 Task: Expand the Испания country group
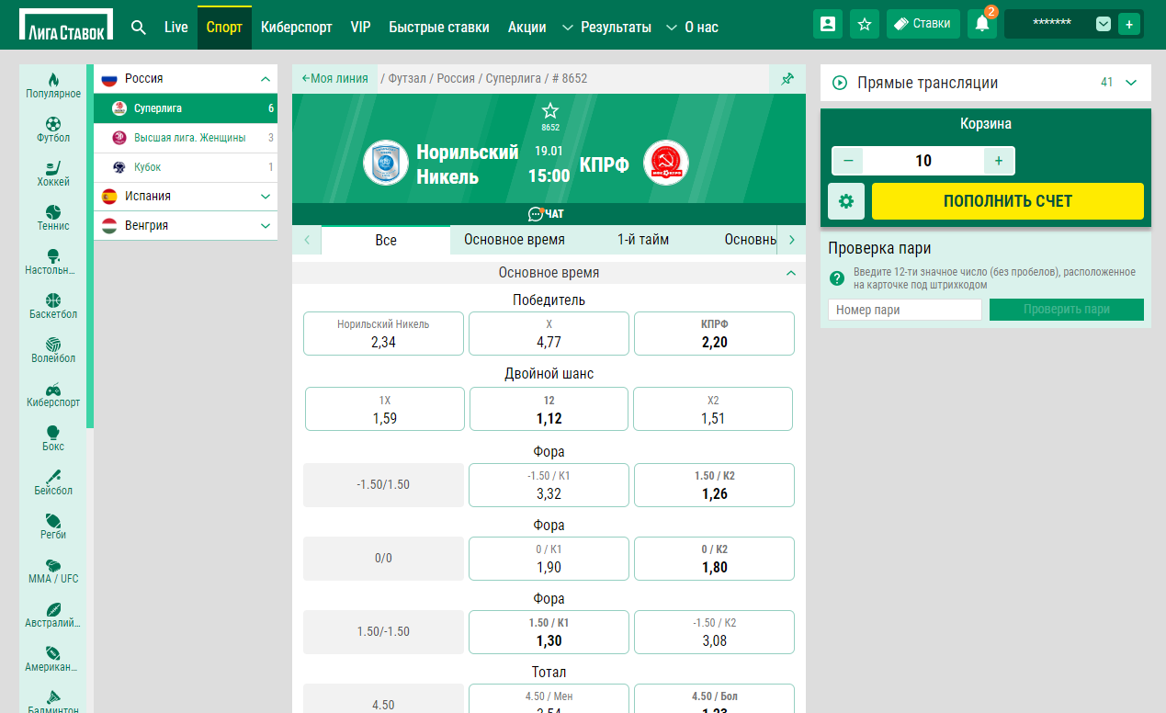(x=266, y=197)
